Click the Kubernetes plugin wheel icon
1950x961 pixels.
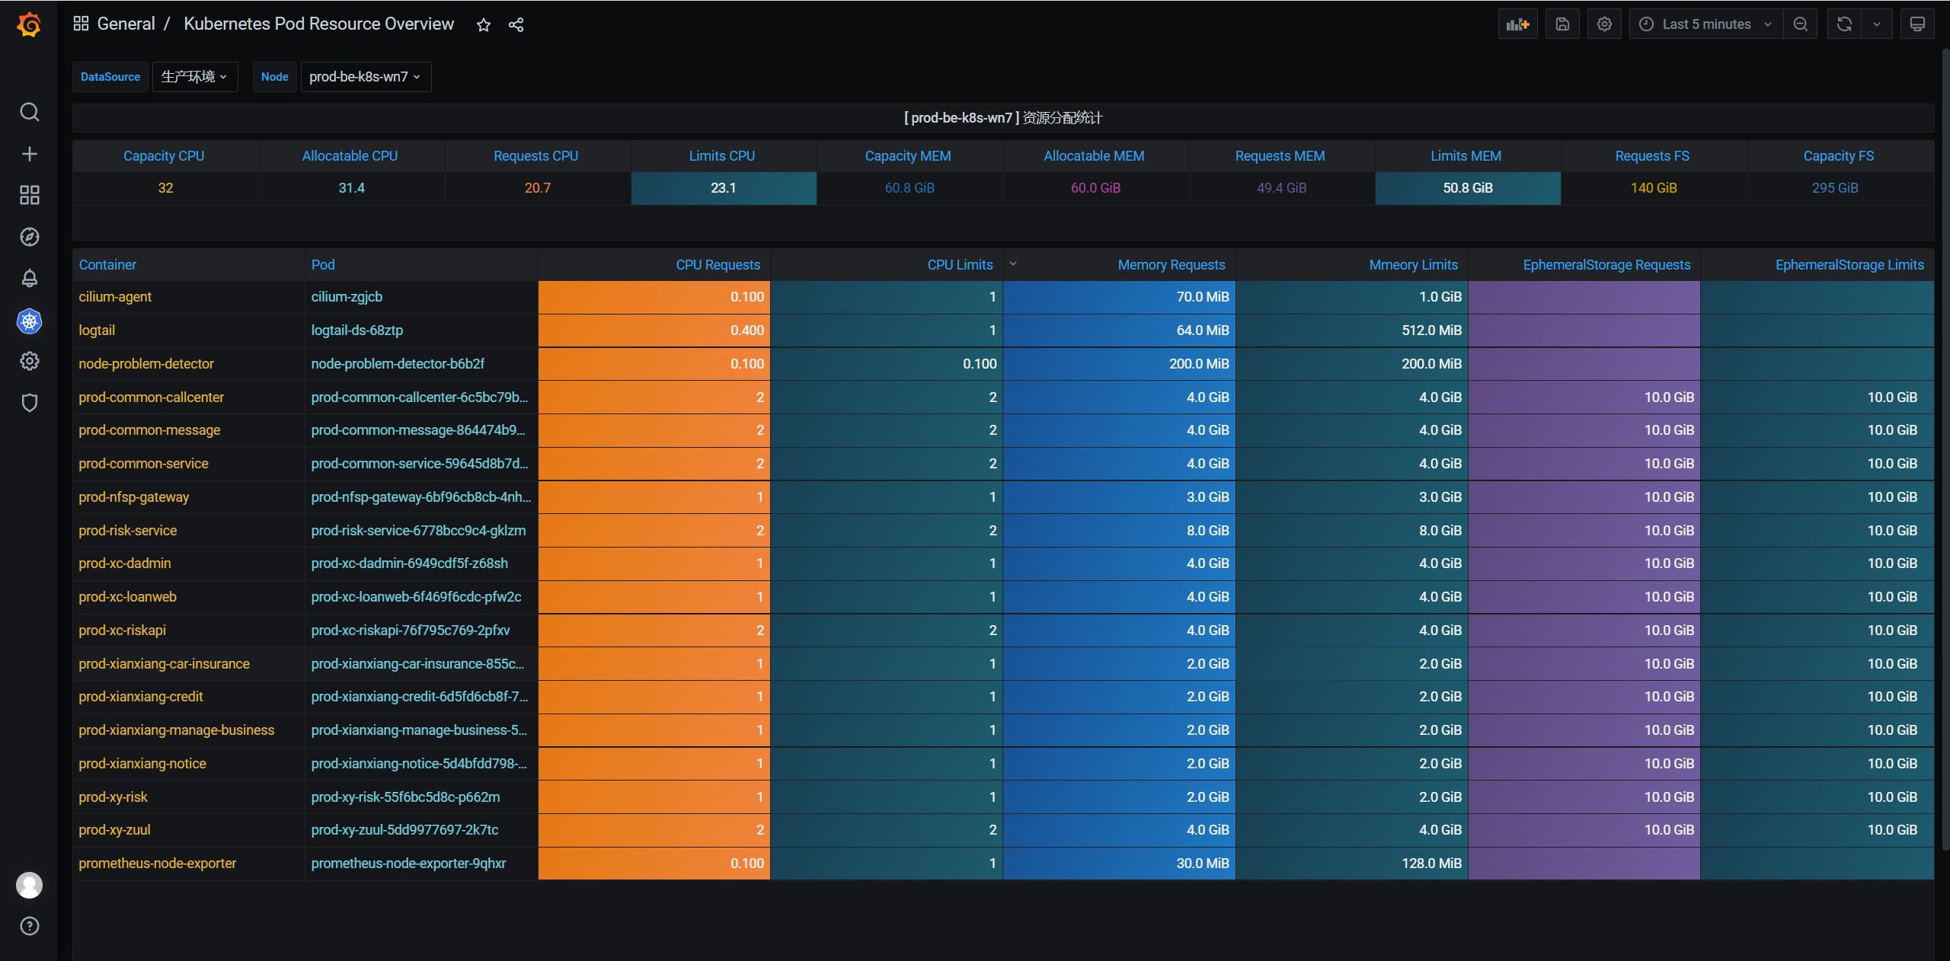[29, 321]
